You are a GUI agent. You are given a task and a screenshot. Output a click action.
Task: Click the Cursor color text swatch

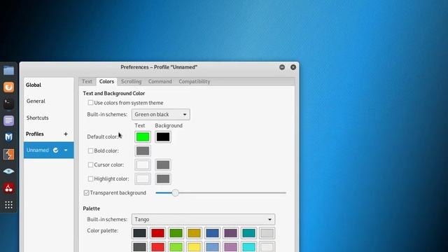pyautogui.click(x=143, y=165)
